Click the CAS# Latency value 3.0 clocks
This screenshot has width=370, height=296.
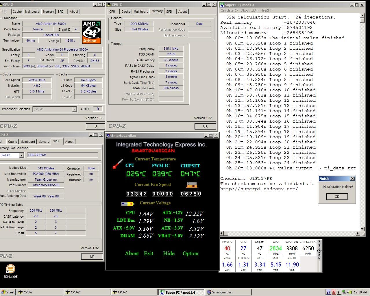click(x=171, y=60)
